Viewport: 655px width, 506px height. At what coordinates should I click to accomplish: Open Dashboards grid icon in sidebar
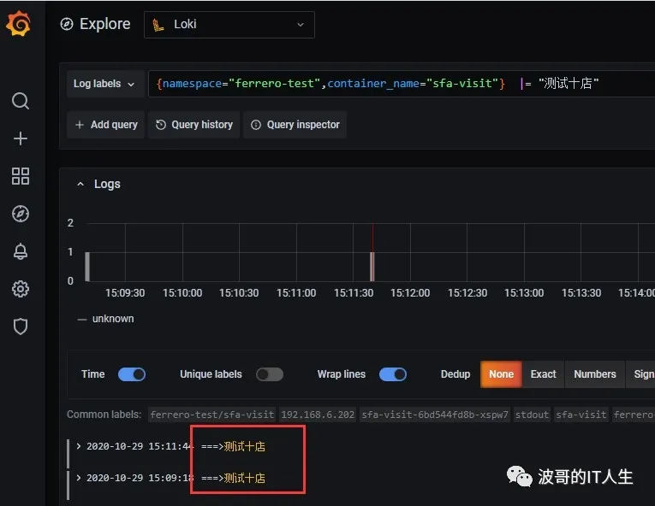click(x=20, y=176)
